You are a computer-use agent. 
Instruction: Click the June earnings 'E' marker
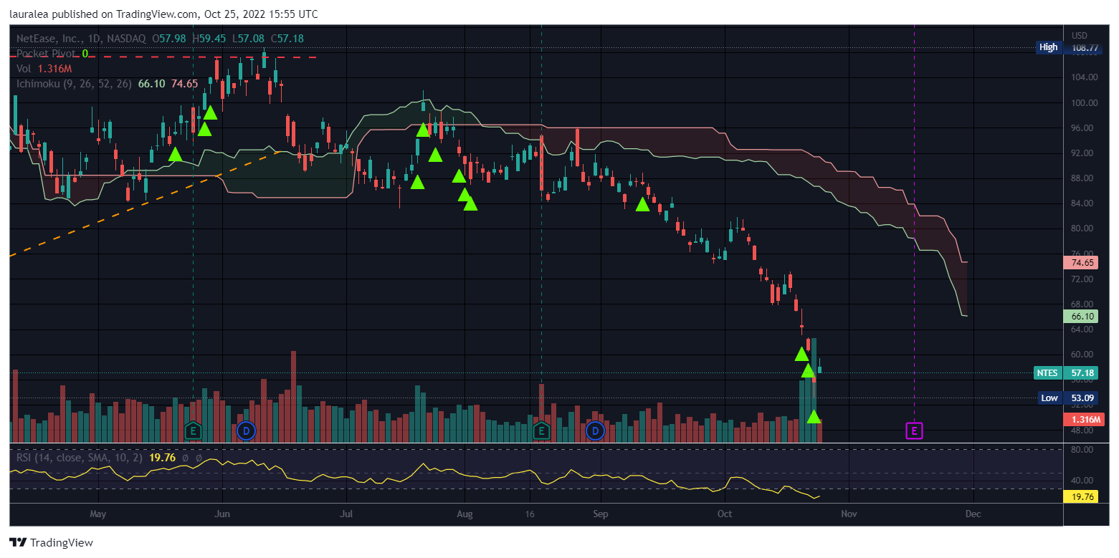pos(193,430)
